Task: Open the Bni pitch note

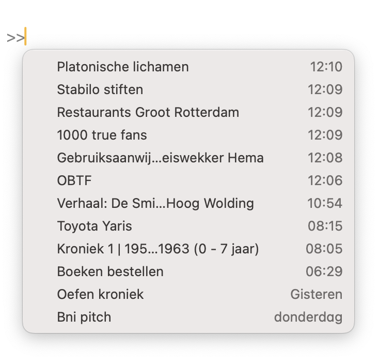Action: click(84, 317)
